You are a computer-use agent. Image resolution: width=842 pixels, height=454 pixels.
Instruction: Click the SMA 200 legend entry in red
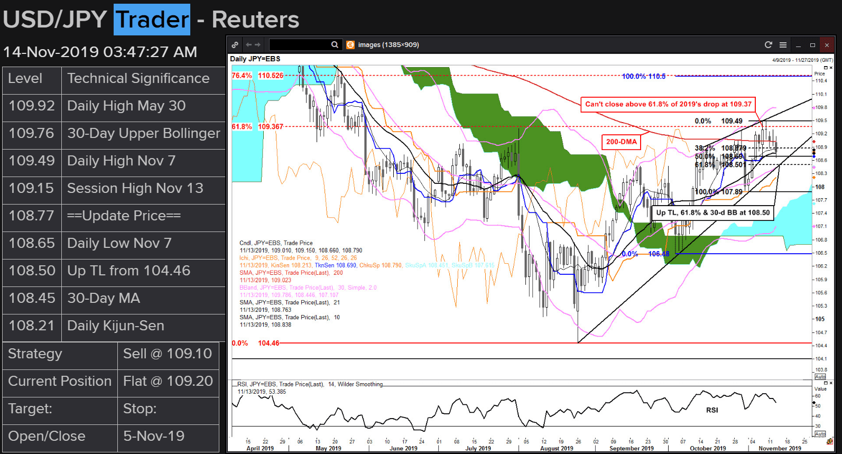(291, 273)
